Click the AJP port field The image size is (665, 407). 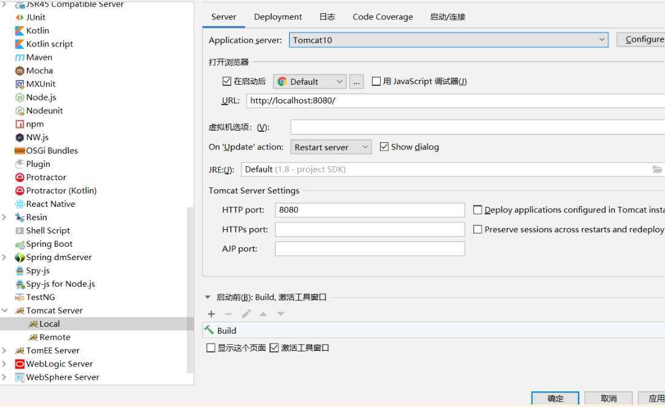coord(370,249)
